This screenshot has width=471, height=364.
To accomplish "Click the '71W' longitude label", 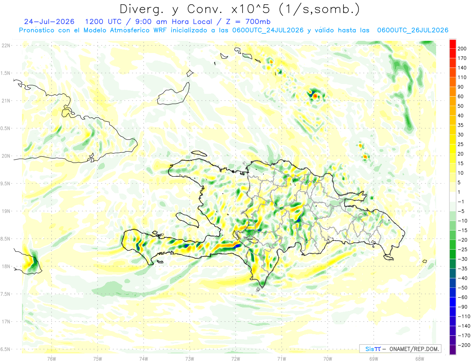I will pyautogui.click(x=281, y=359).
